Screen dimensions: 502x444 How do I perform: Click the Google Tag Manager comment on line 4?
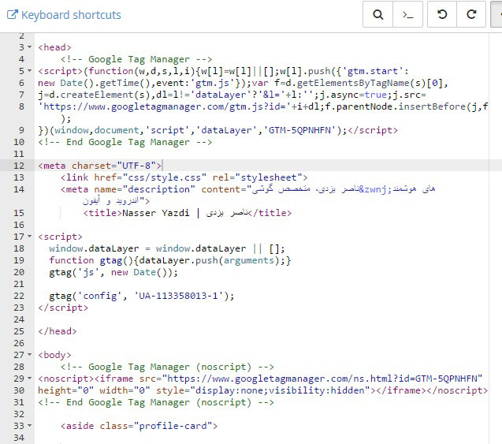coord(136,59)
